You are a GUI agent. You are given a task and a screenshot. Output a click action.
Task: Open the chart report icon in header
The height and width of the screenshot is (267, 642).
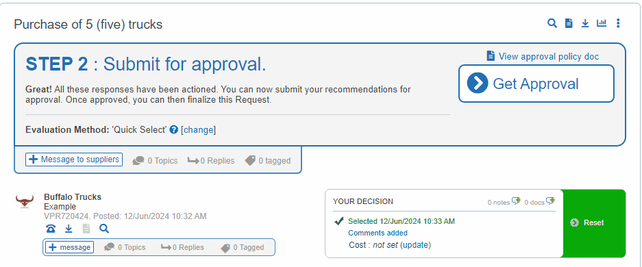(602, 23)
